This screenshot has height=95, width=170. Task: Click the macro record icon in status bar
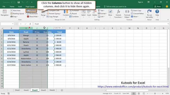[8, 93]
